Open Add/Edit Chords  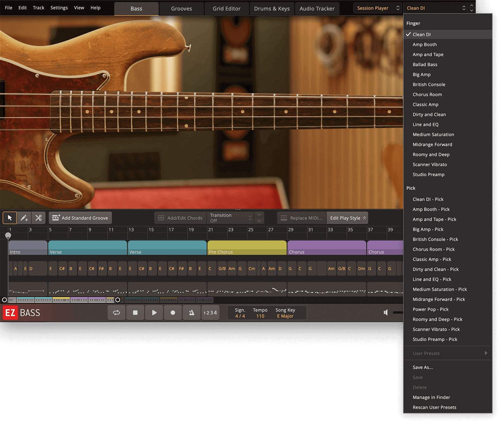pyautogui.click(x=180, y=218)
